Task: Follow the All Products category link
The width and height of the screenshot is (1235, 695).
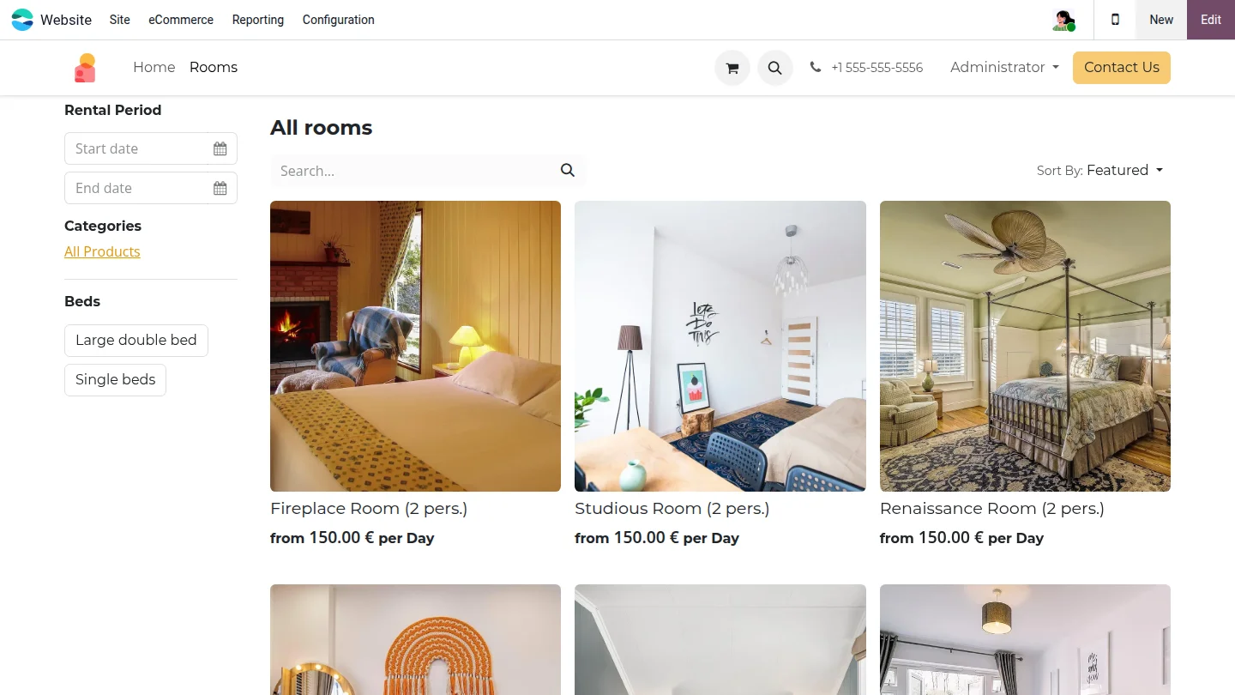Action: point(102,251)
